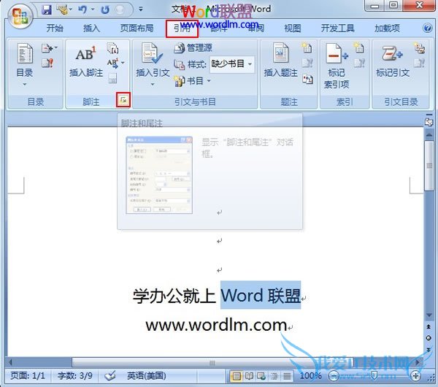Switch to Full Screen Reading view
The height and width of the screenshot is (387, 438).
point(249,376)
